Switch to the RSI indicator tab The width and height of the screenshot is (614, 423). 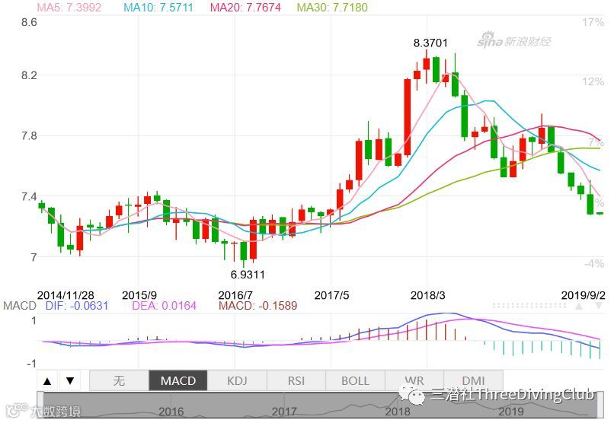point(296,380)
